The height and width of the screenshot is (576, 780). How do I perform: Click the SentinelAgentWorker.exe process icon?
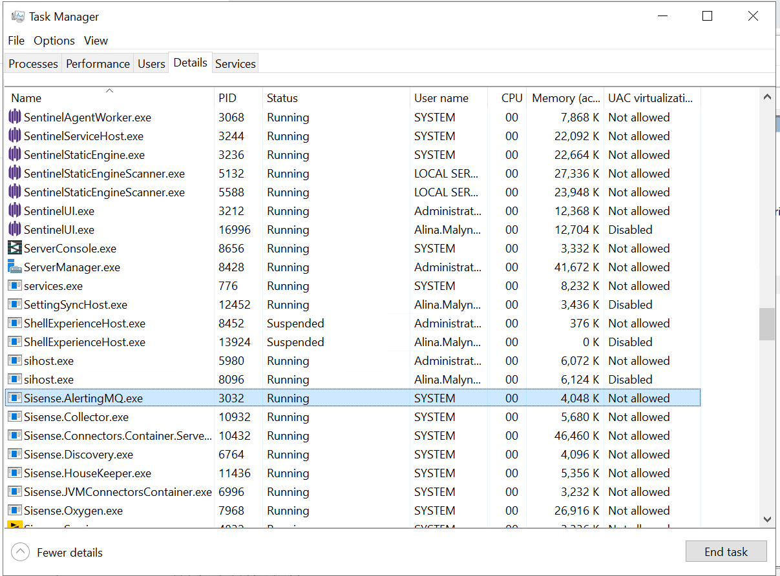(14, 118)
